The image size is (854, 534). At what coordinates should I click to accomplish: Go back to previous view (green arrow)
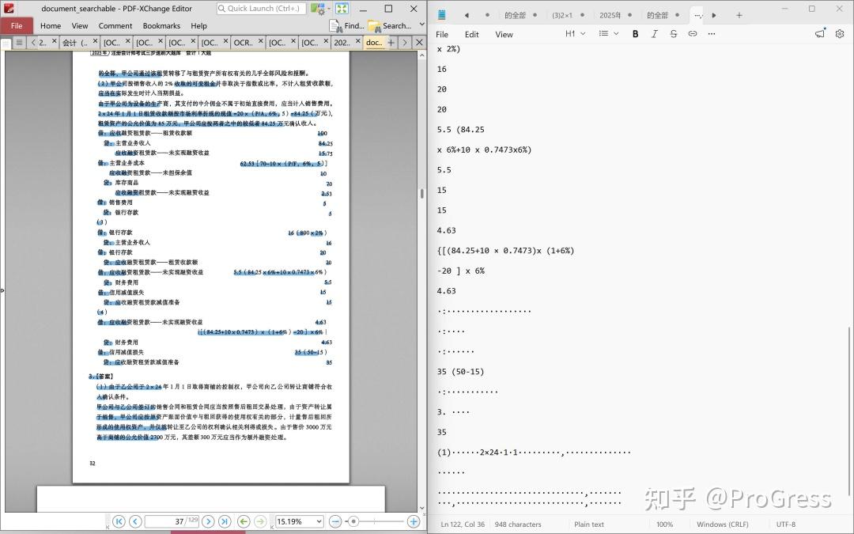(244, 521)
